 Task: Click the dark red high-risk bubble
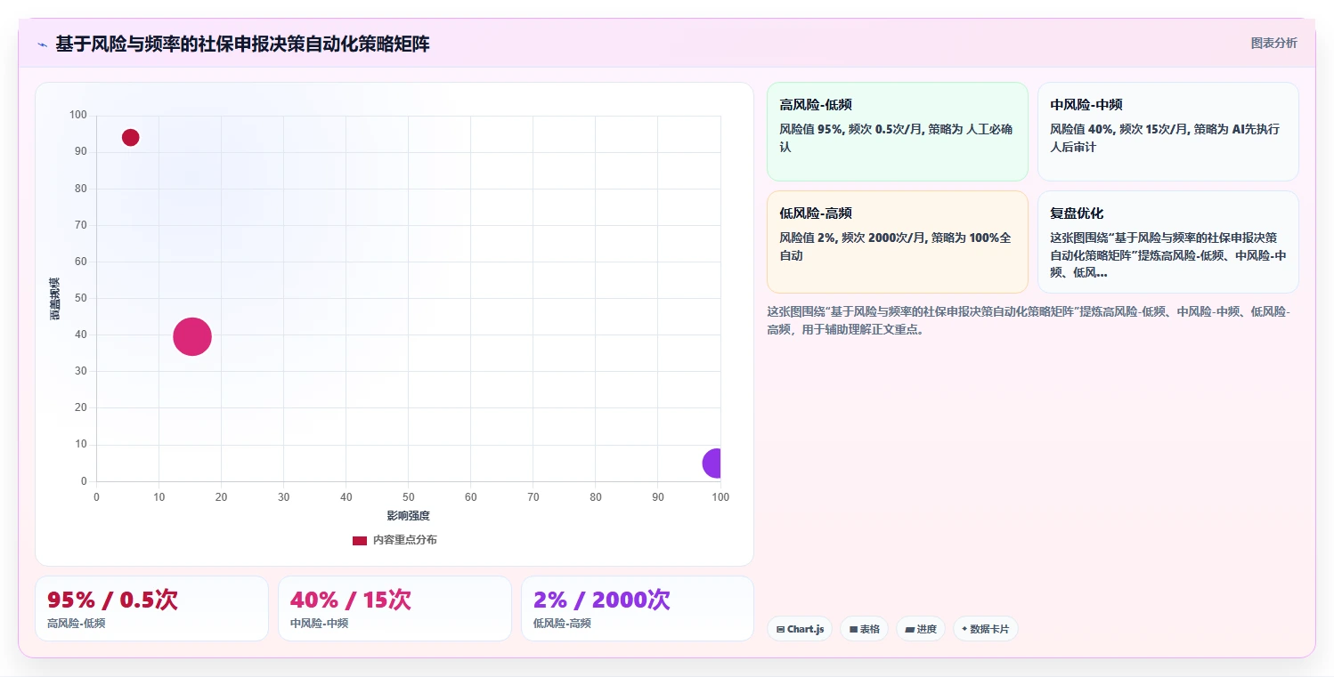coord(130,137)
